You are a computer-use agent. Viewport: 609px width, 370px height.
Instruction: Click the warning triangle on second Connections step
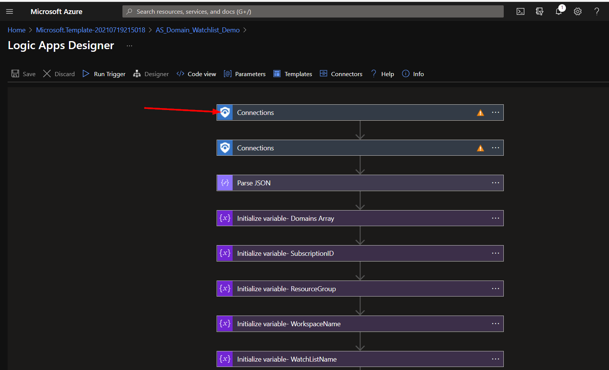(480, 148)
